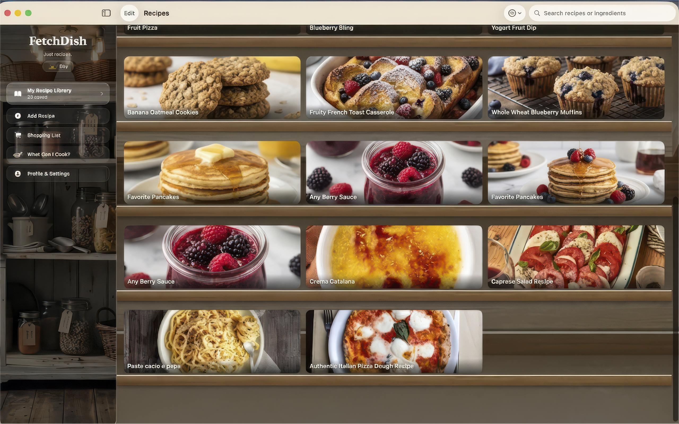Image resolution: width=679 pixels, height=424 pixels.
Task: Click the plus icon next to Add Recipe
Action: (x=18, y=116)
